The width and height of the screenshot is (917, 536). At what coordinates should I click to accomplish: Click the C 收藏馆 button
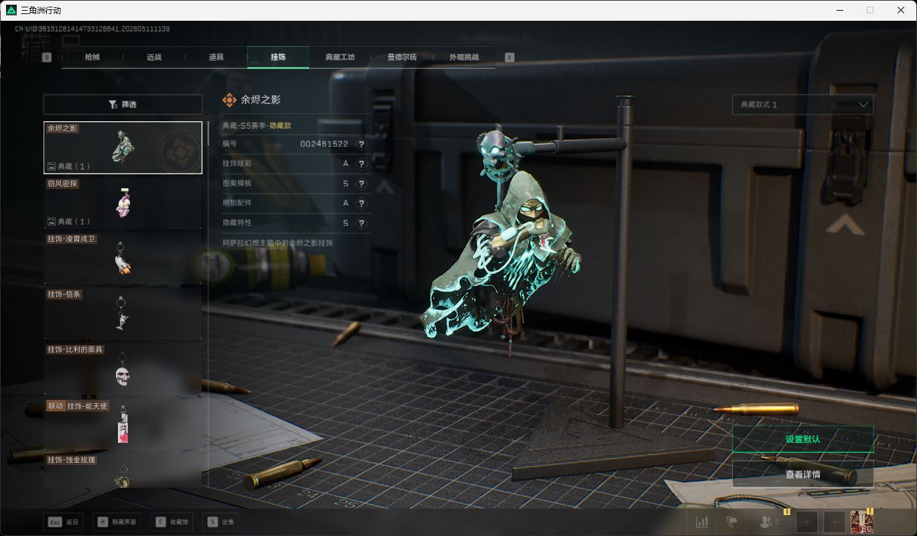[173, 522]
